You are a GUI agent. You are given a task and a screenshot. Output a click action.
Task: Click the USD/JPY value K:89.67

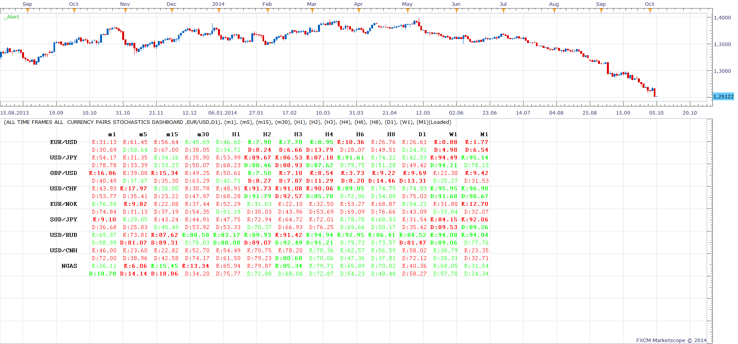pyautogui.click(x=258, y=157)
